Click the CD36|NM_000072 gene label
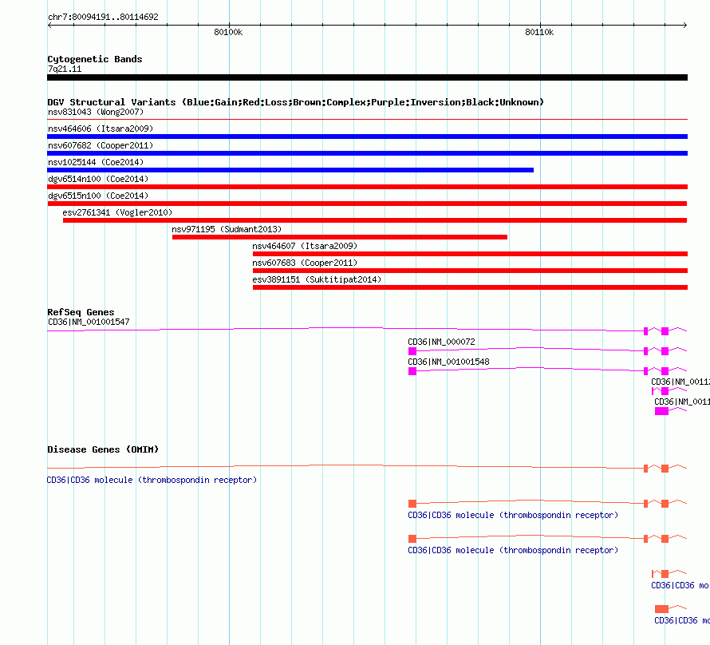This screenshot has height=645, width=710. 441,342
